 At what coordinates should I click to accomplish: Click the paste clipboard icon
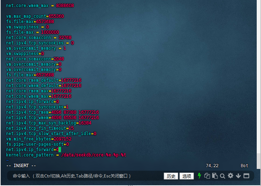(215, 176)
